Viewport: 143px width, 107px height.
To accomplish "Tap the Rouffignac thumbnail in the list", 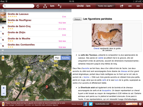I will point(3,21).
